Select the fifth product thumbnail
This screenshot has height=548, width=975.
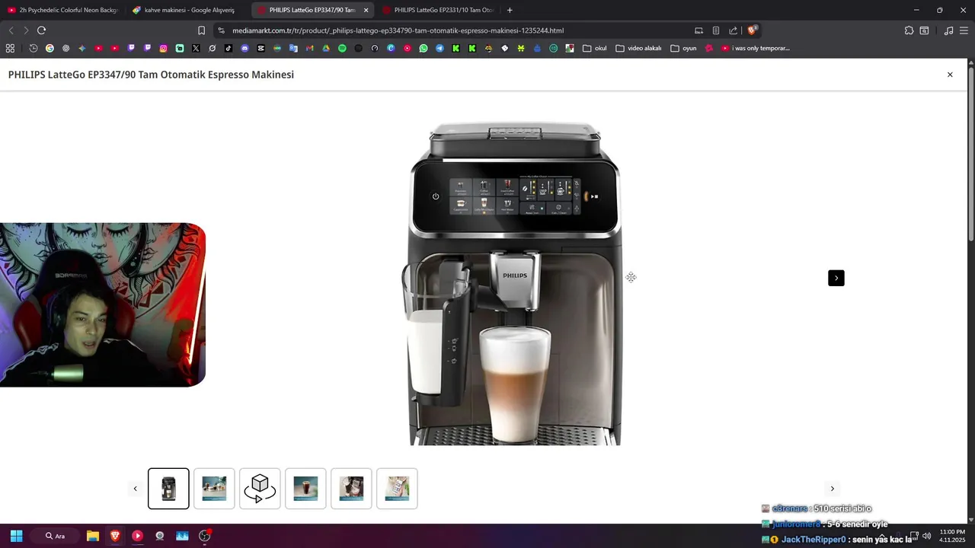click(351, 489)
